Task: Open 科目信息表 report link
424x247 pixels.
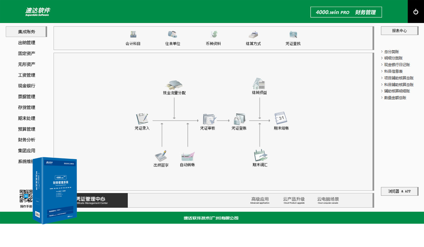Action: click(393, 71)
